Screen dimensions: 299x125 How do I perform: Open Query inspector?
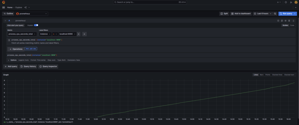[x=48, y=66]
